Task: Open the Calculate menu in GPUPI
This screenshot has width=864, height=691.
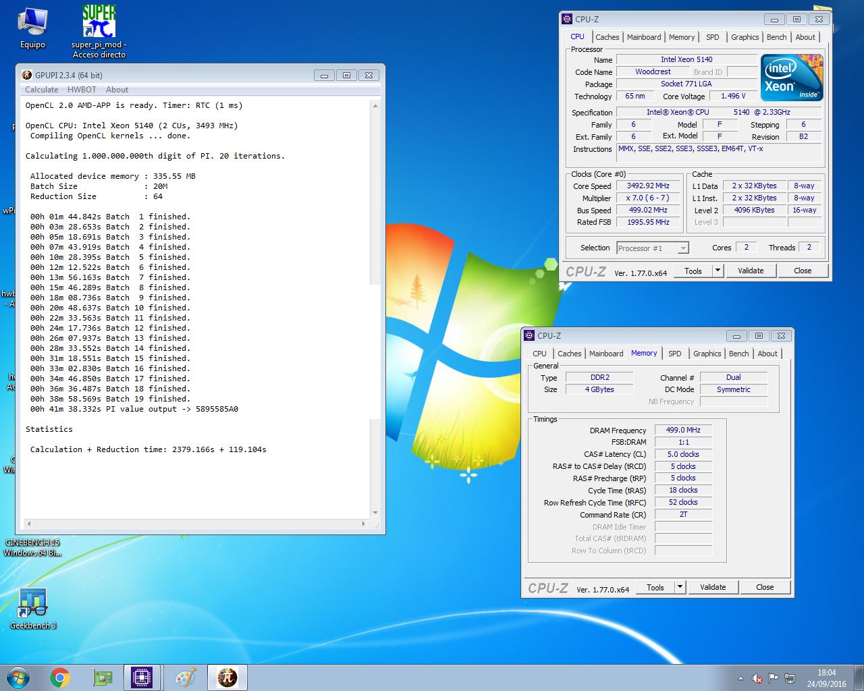Action: coord(42,90)
